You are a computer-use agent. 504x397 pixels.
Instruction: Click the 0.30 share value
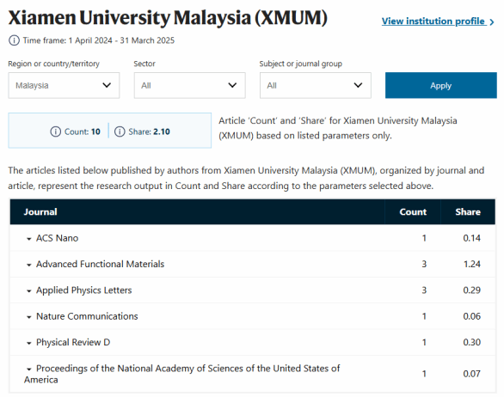click(472, 342)
